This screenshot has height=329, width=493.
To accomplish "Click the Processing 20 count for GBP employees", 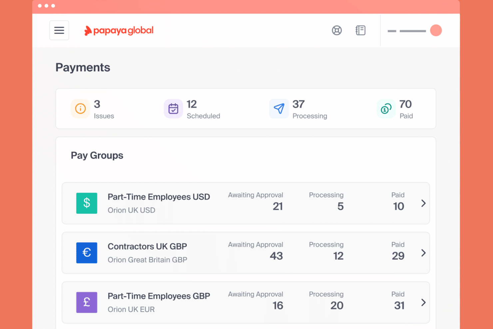I will tap(337, 305).
